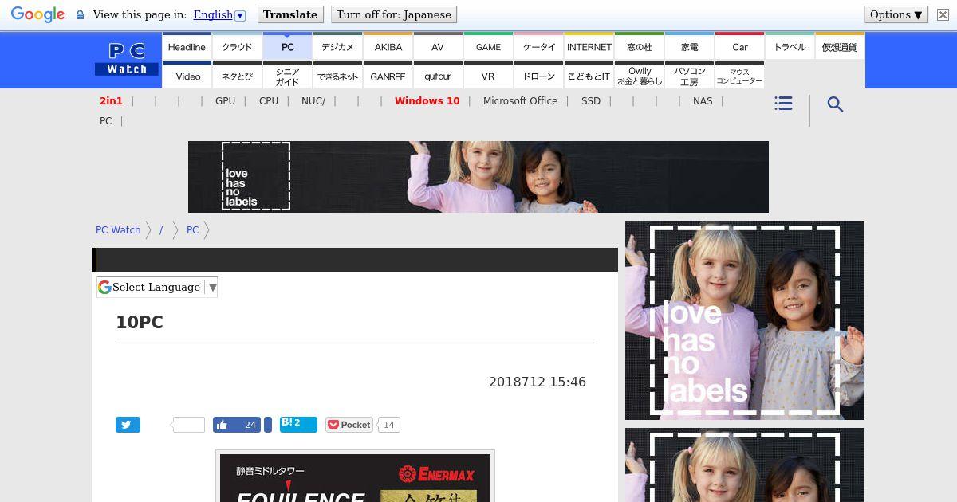Open the qufour tab
The width and height of the screenshot is (957, 502).
pos(438,76)
